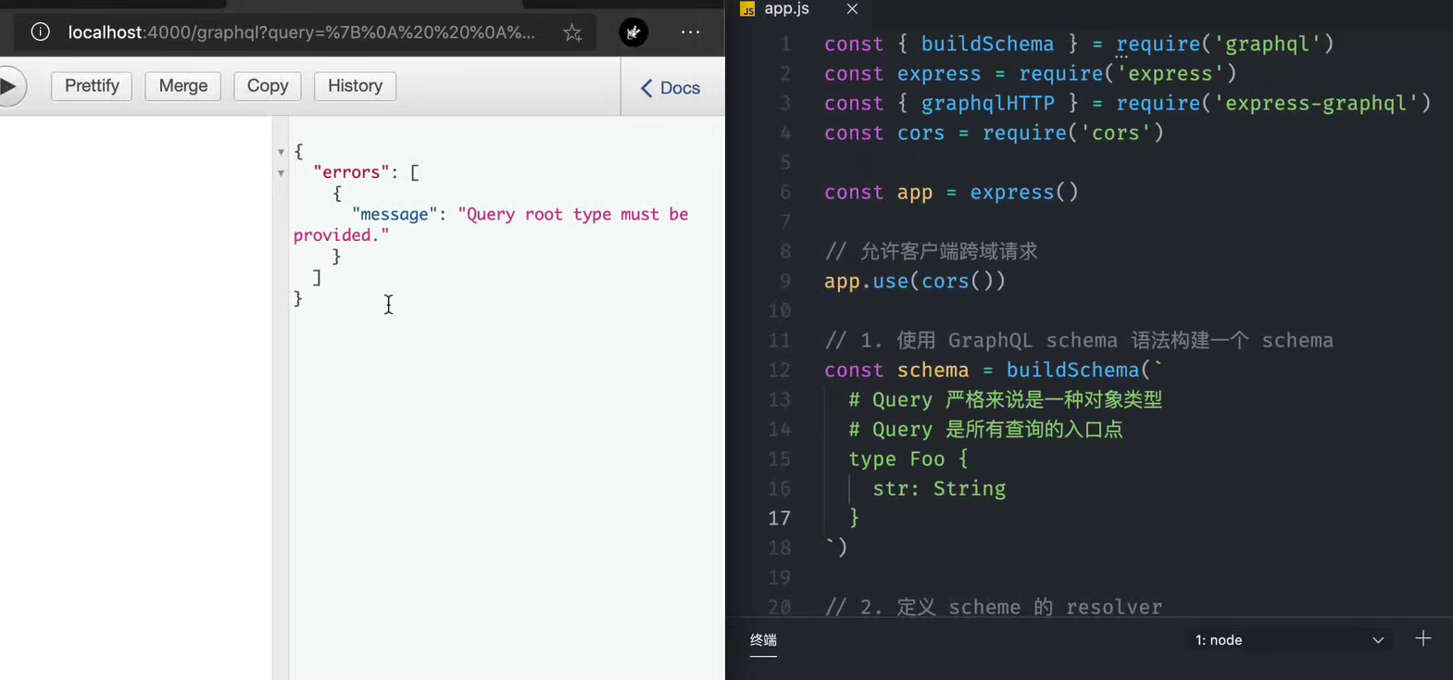
Task: Open the "1: node" terminal dropdown
Action: click(x=1288, y=640)
